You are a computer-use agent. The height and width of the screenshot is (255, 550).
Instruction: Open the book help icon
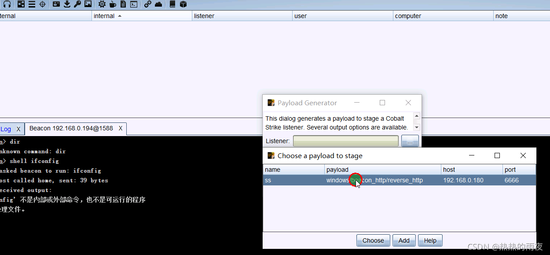click(x=172, y=4)
